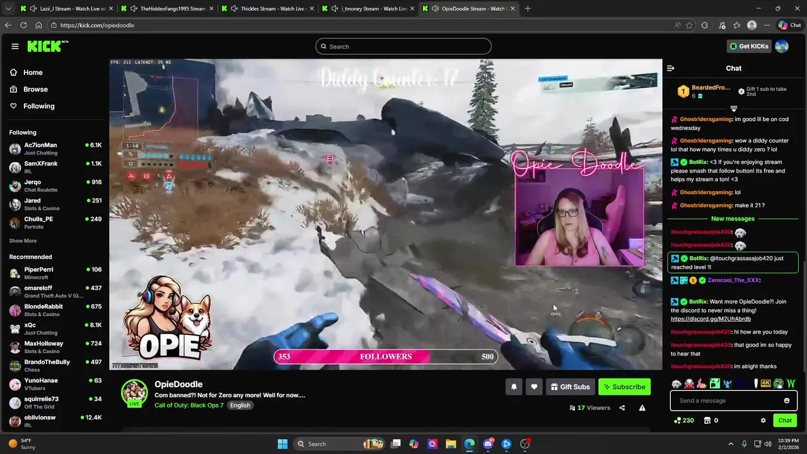Click the English language tag
The image size is (807, 454).
[x=240, y=405]
